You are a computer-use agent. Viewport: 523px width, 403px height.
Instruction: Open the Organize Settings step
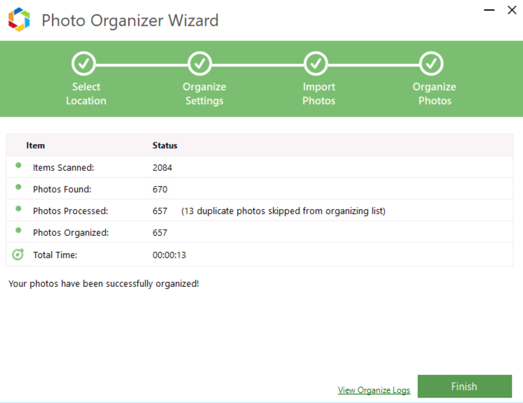click(204, 93)
